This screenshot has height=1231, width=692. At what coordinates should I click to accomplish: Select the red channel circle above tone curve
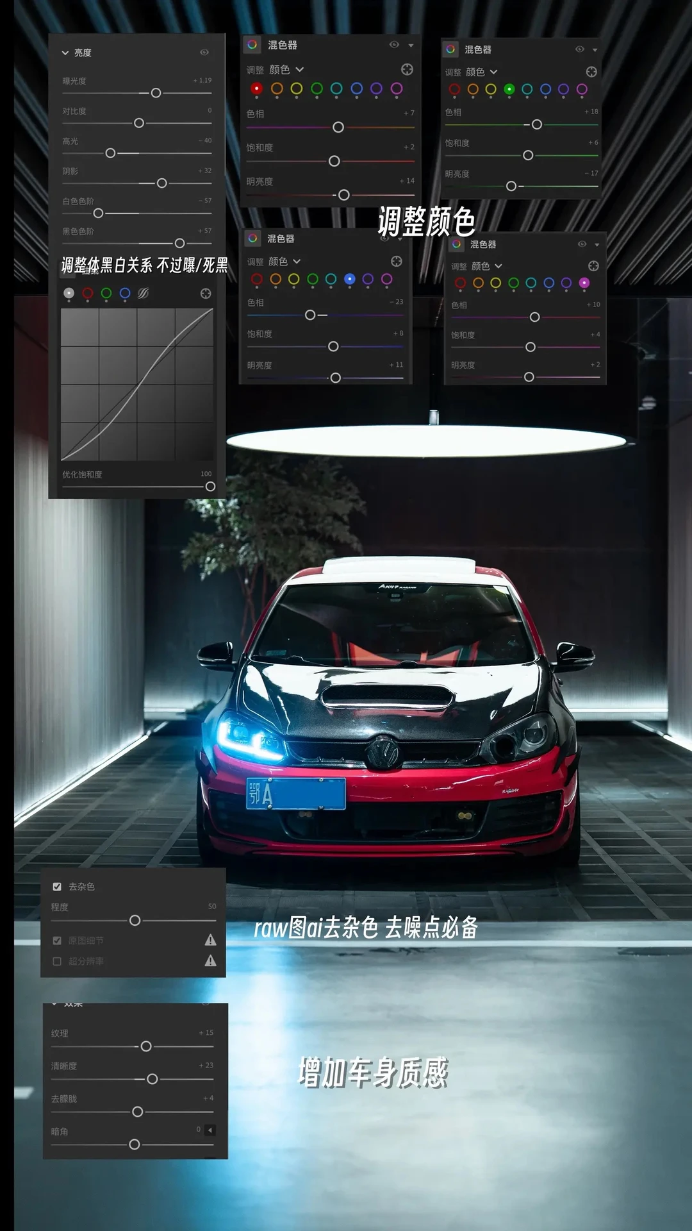[x=88, y=294]
